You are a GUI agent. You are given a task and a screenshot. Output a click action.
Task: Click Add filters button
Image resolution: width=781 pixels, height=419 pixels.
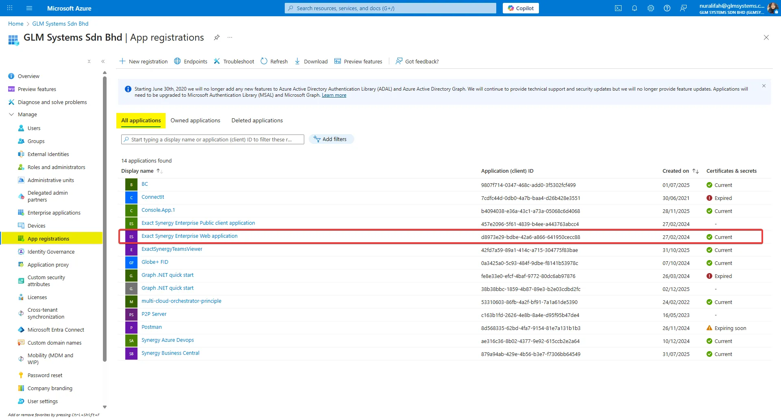[x=331, y=139]
